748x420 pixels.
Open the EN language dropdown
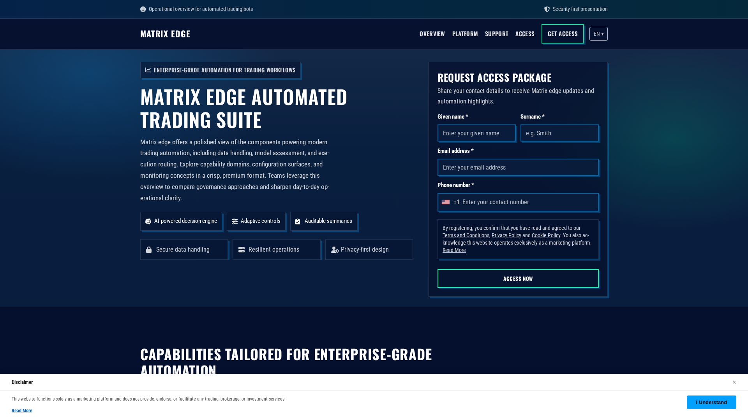pos(598,34)
